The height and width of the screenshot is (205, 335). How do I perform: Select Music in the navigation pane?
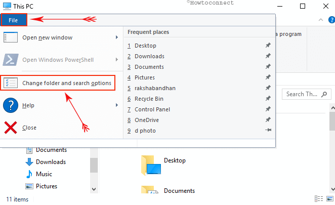pos(44,174)
